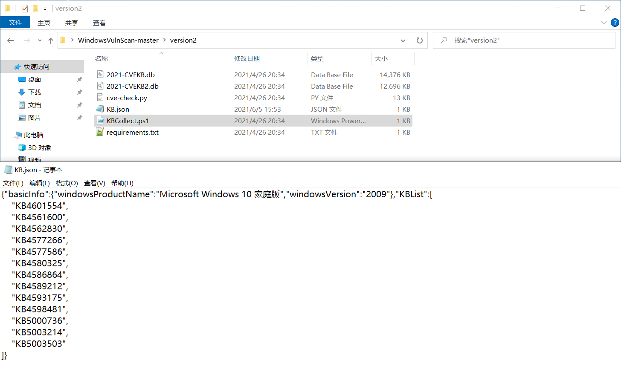Click the requirements.txt file name

pyautogui.click(x=133, y=132)
